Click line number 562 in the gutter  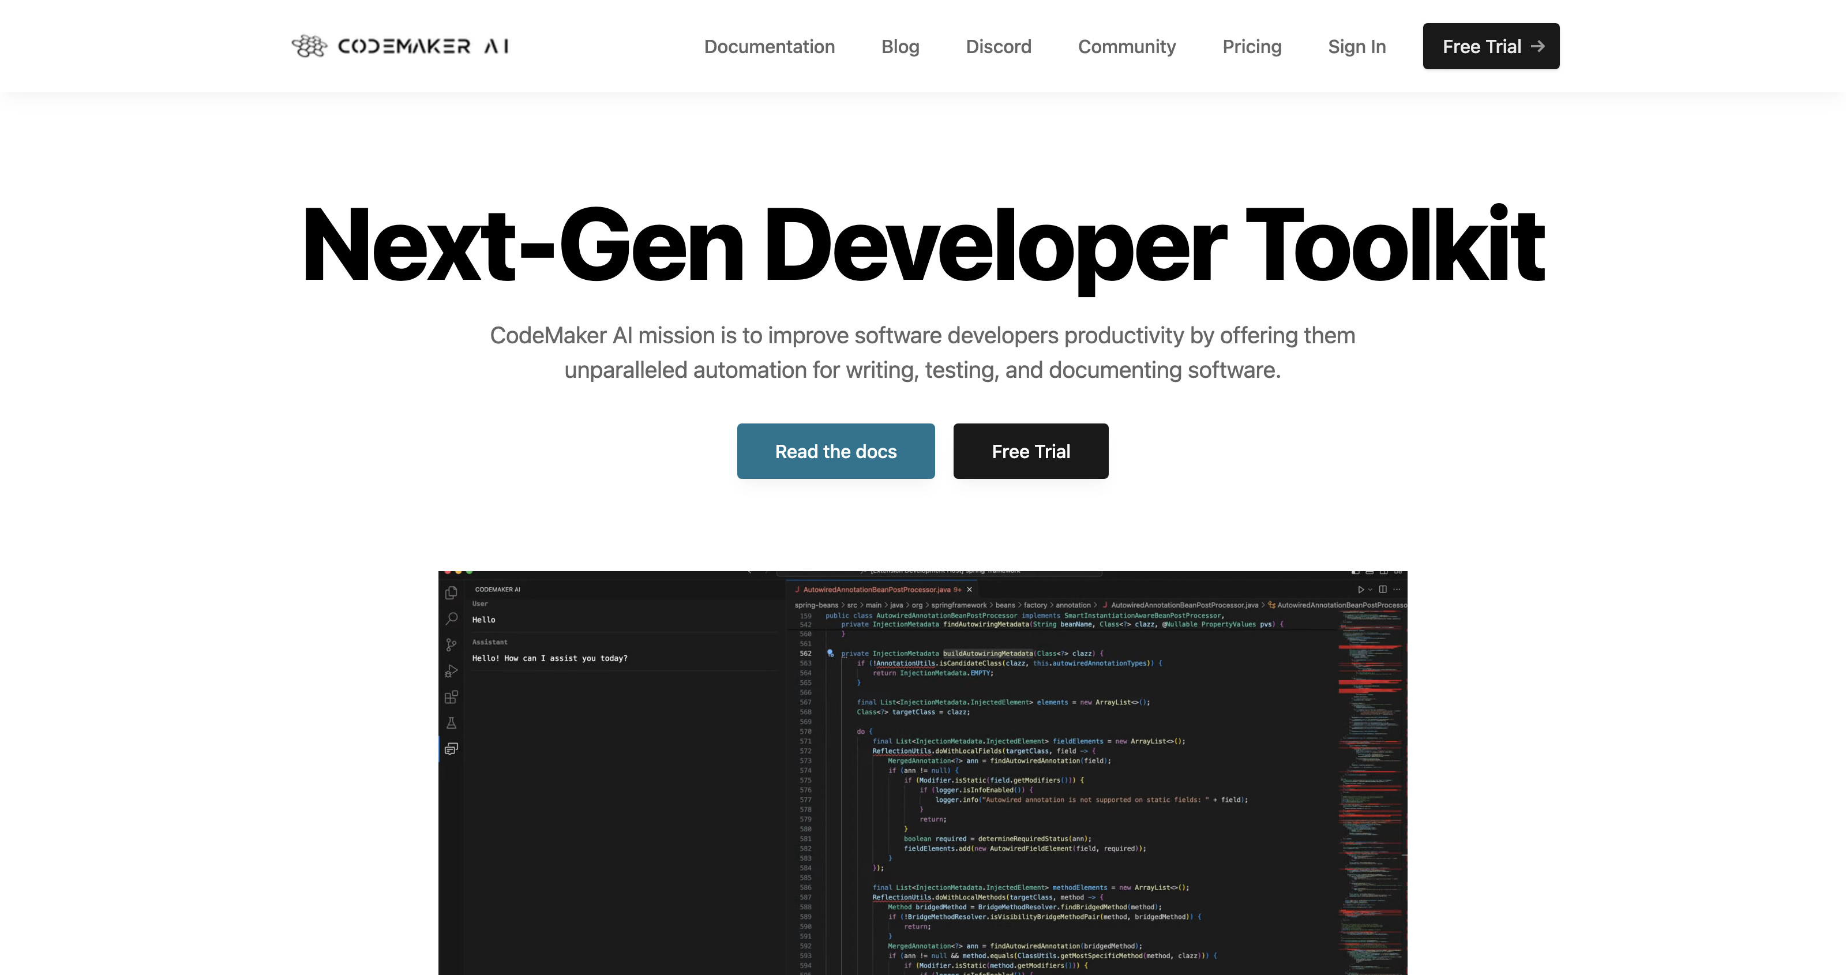805,653
